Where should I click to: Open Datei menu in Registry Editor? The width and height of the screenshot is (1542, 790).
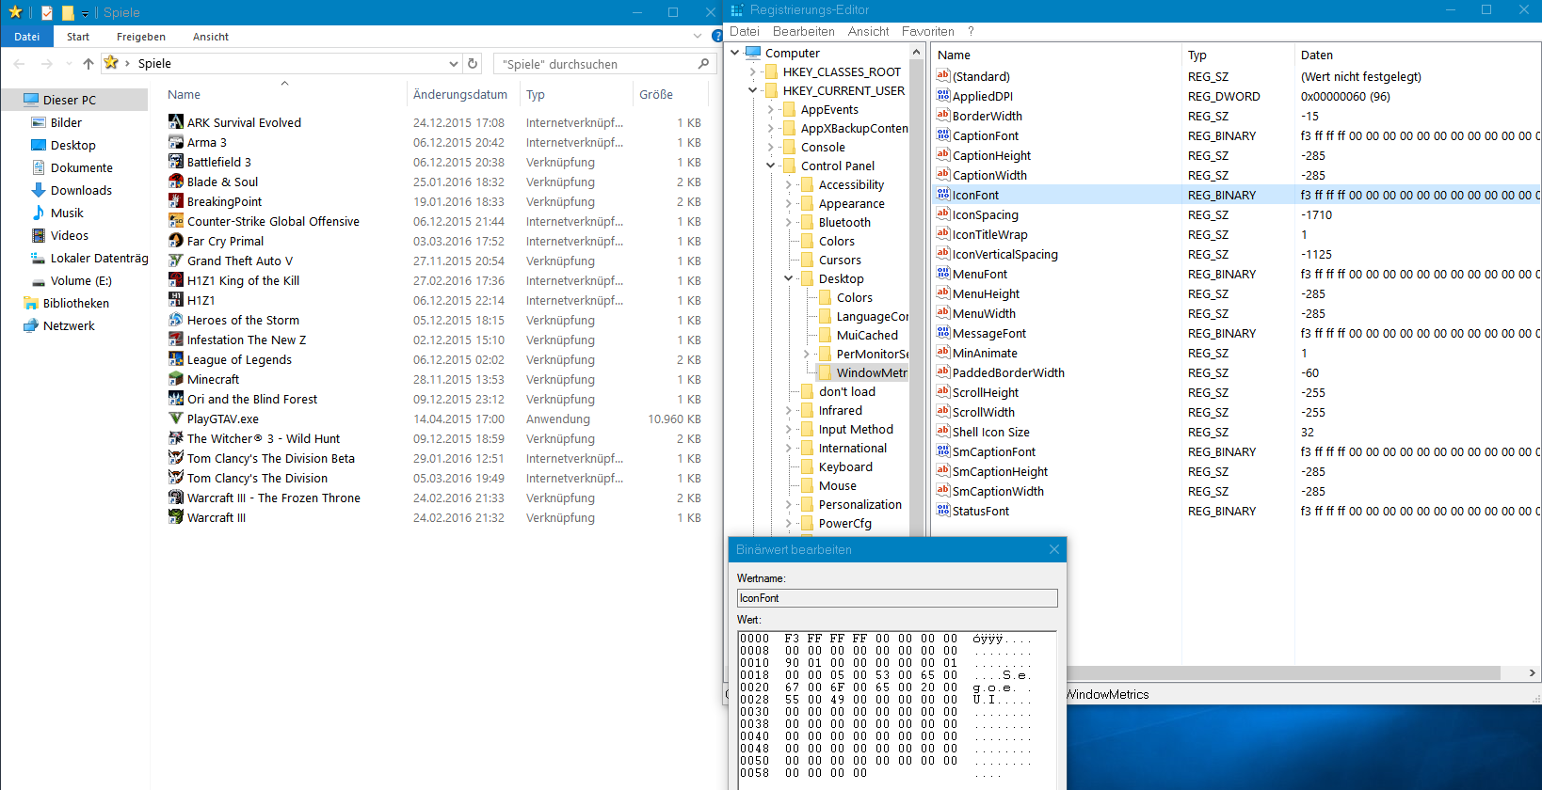tap(745, 31)
